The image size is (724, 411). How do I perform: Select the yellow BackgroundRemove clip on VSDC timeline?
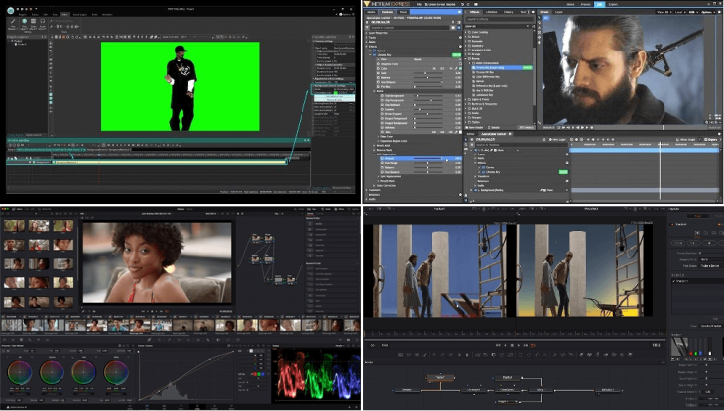point(169,162)
